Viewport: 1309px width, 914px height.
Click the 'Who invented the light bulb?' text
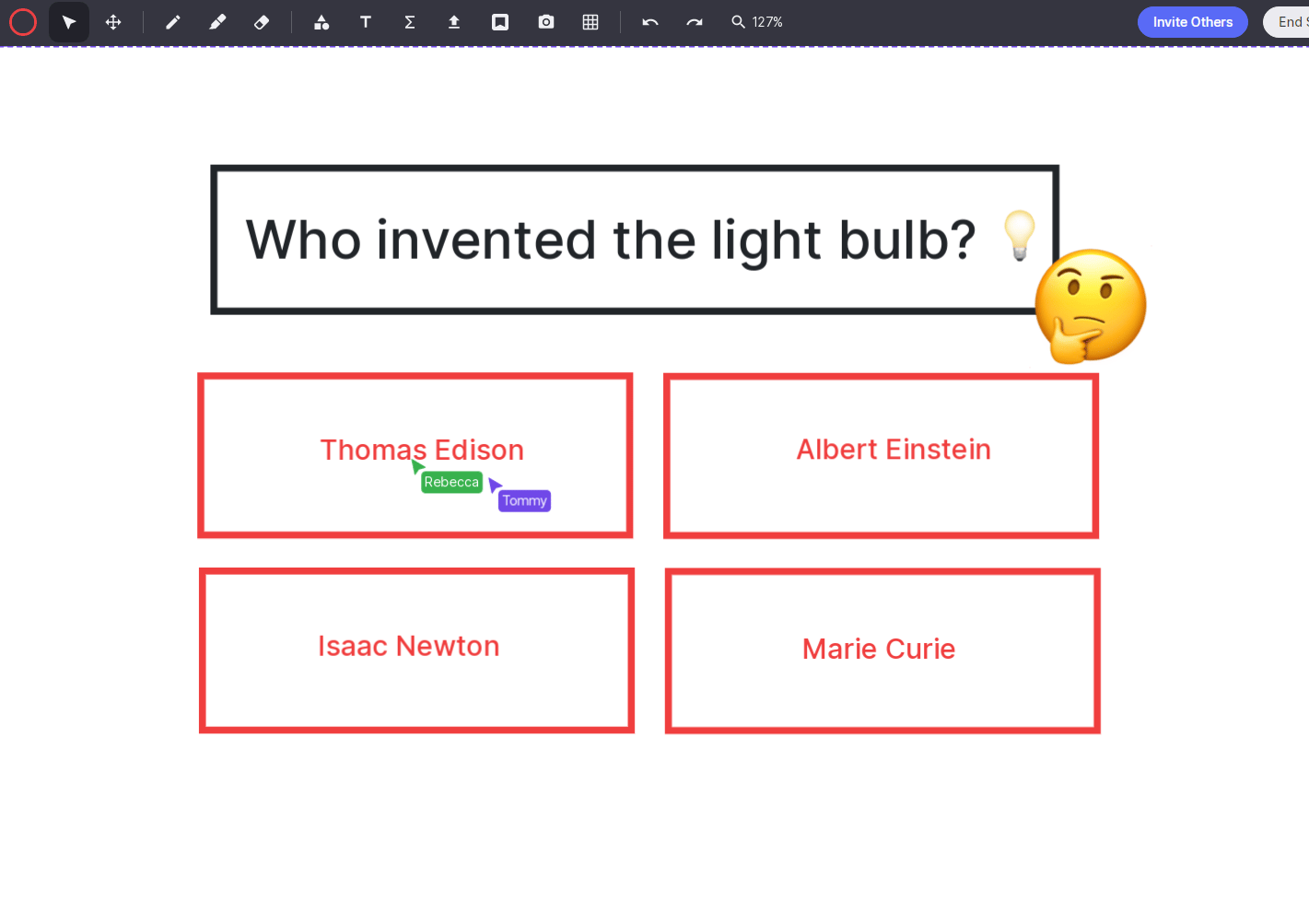[611, 240]
